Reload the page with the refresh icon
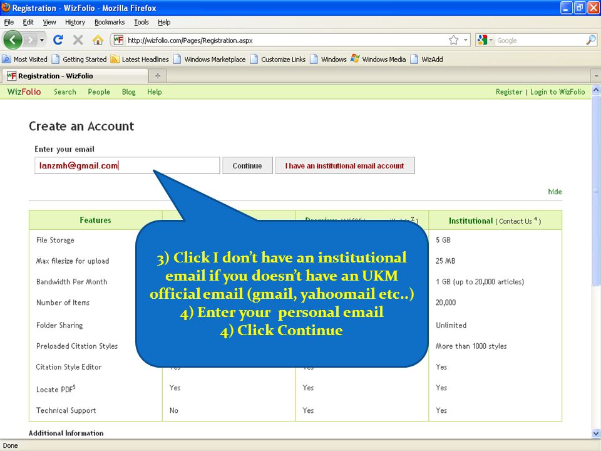Viewport: 601px width, 451px height. pyautogui.click(x=58, y=40)
